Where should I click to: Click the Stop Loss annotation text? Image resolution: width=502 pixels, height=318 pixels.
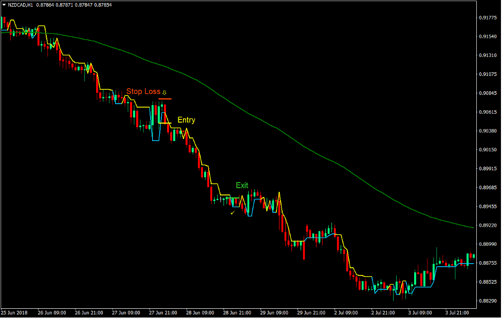coord(142,91)
